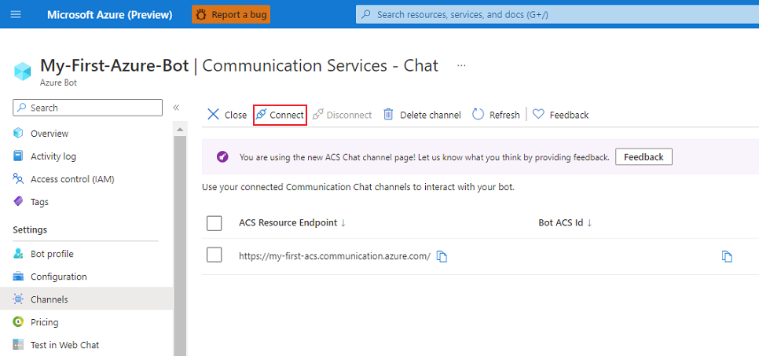Click the rocket icon in the banner
The height and width of the screenshot is (356, 759).
point(222,157)
